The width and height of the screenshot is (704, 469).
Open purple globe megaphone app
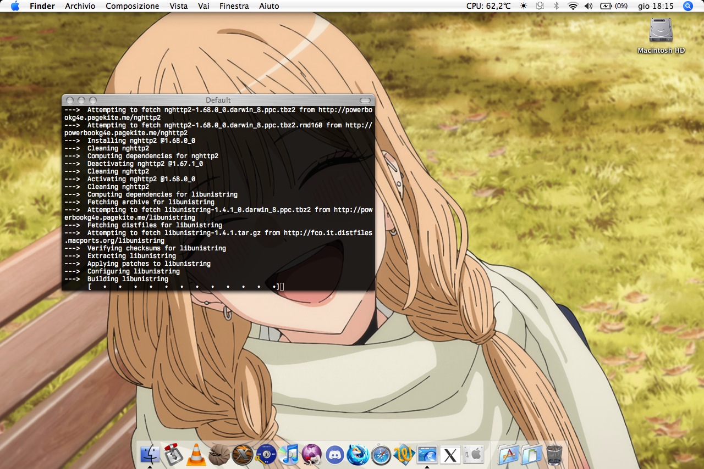[x=311, y=455]
